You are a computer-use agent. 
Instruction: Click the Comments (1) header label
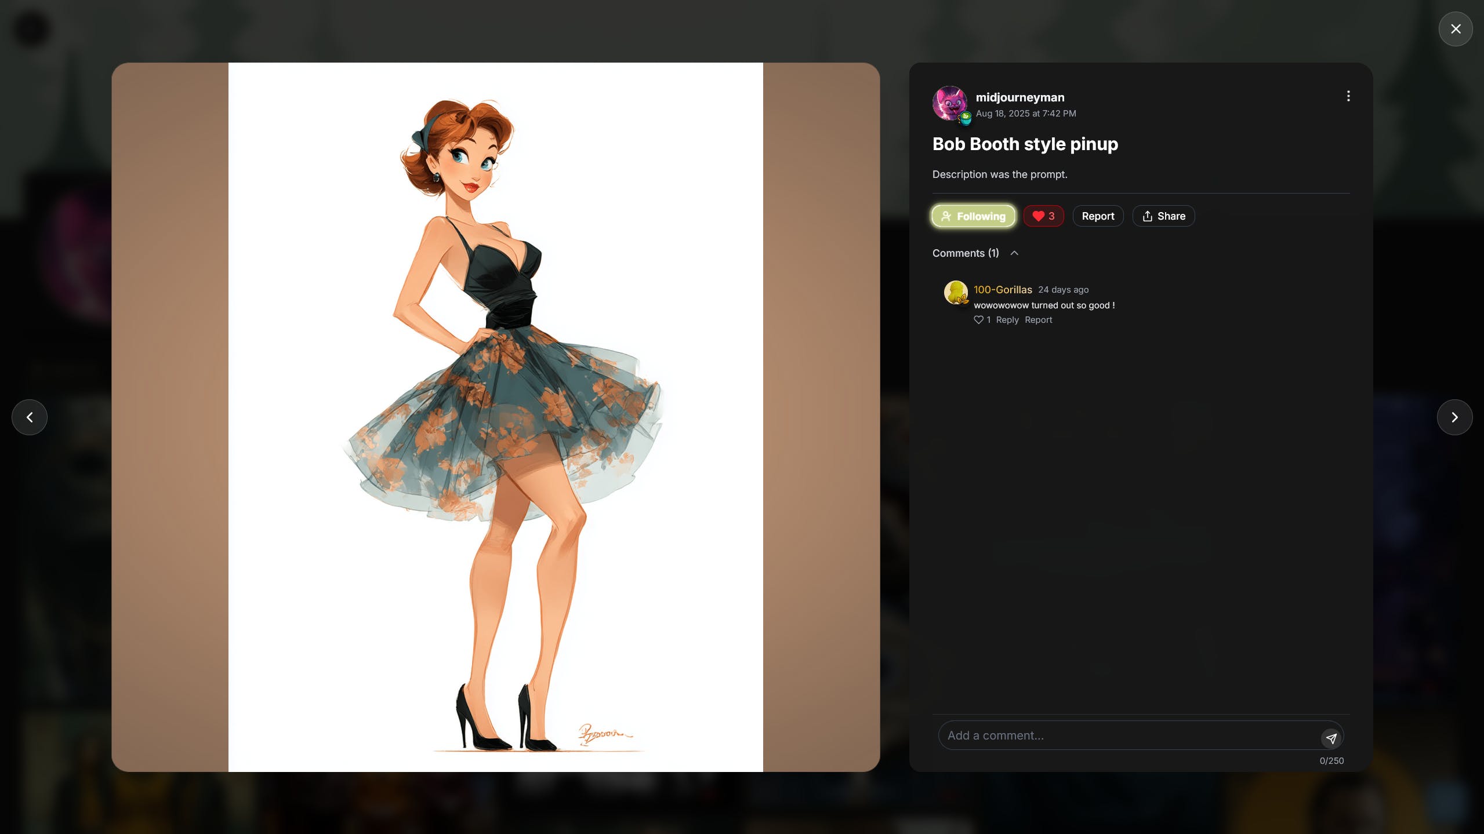coord(966,253)
